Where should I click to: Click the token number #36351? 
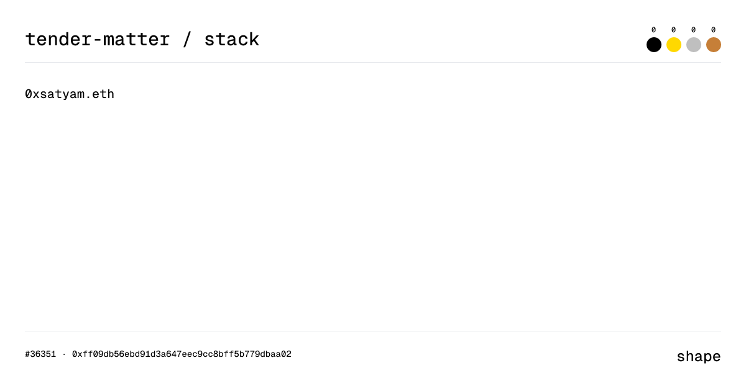[41, 354]
